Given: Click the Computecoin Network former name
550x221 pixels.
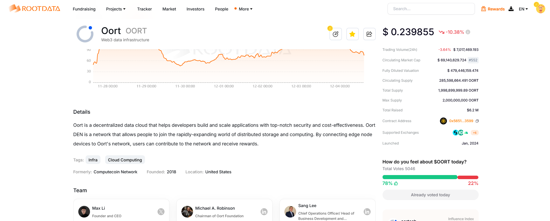Looking at the screenshot, I should pyautogui.click(x=115, y=172).
